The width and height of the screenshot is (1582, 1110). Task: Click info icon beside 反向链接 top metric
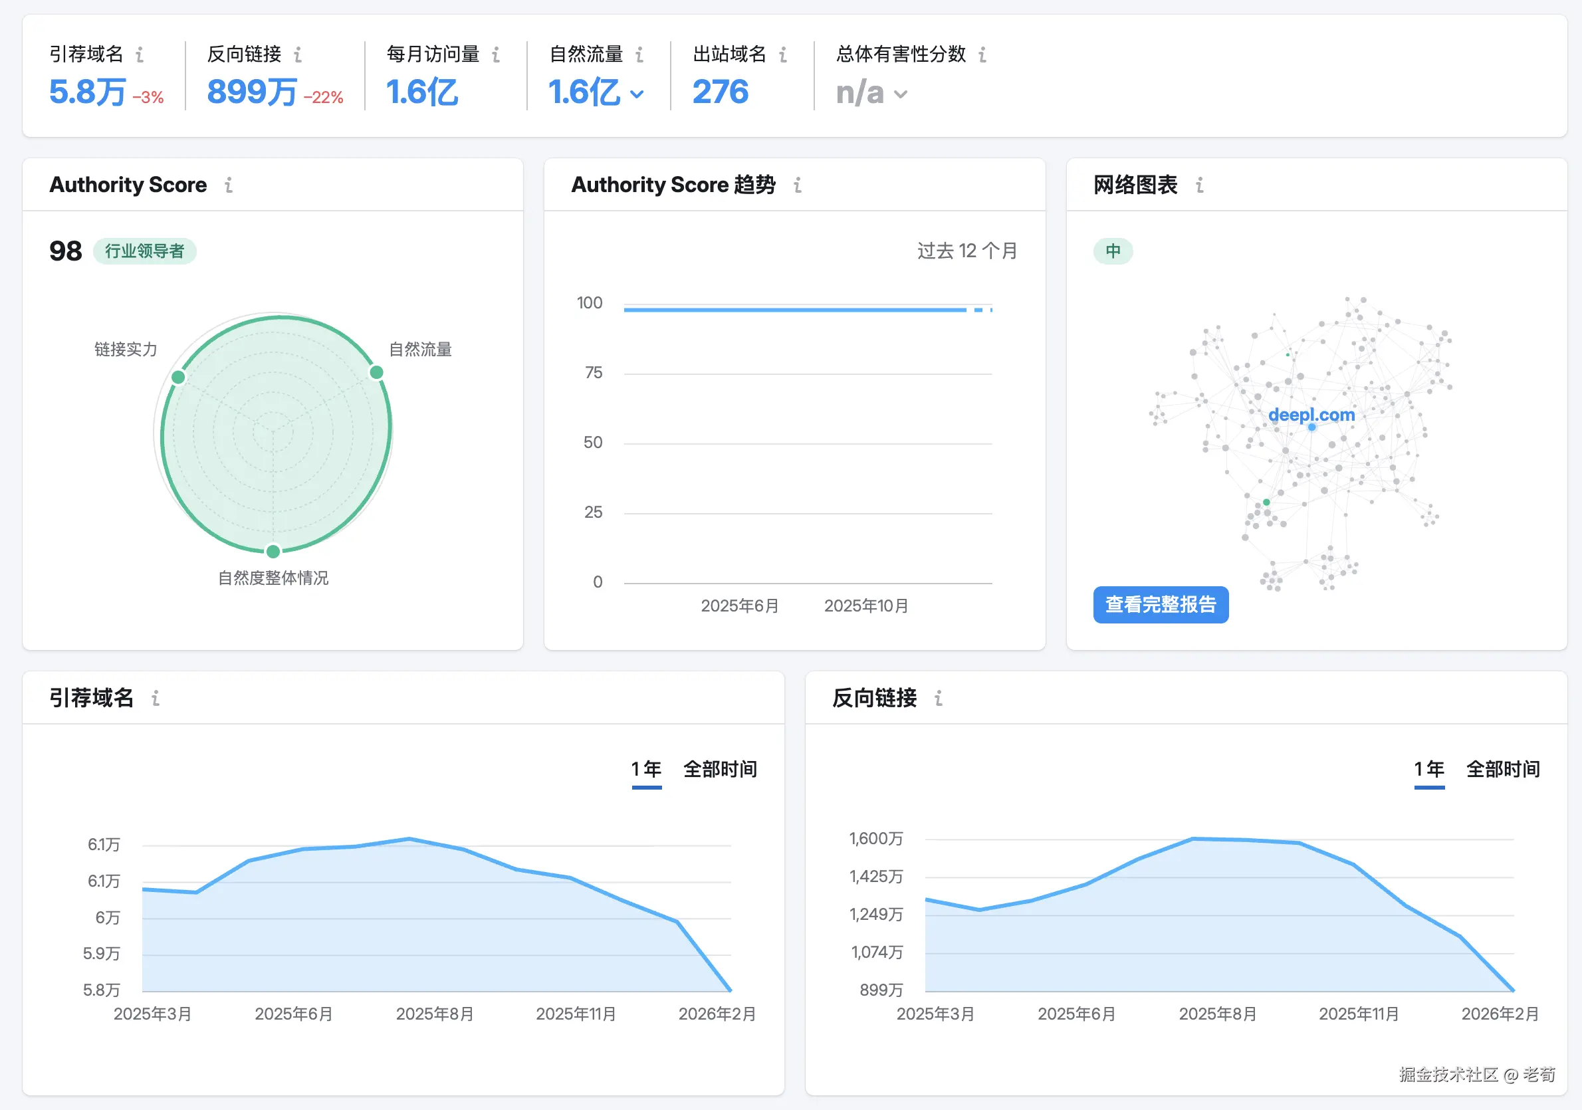(298, 55)
